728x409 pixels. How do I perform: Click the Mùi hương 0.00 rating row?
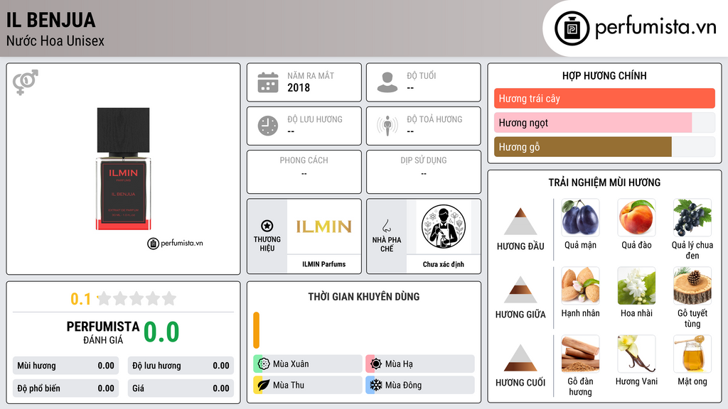tap(65, 366)
